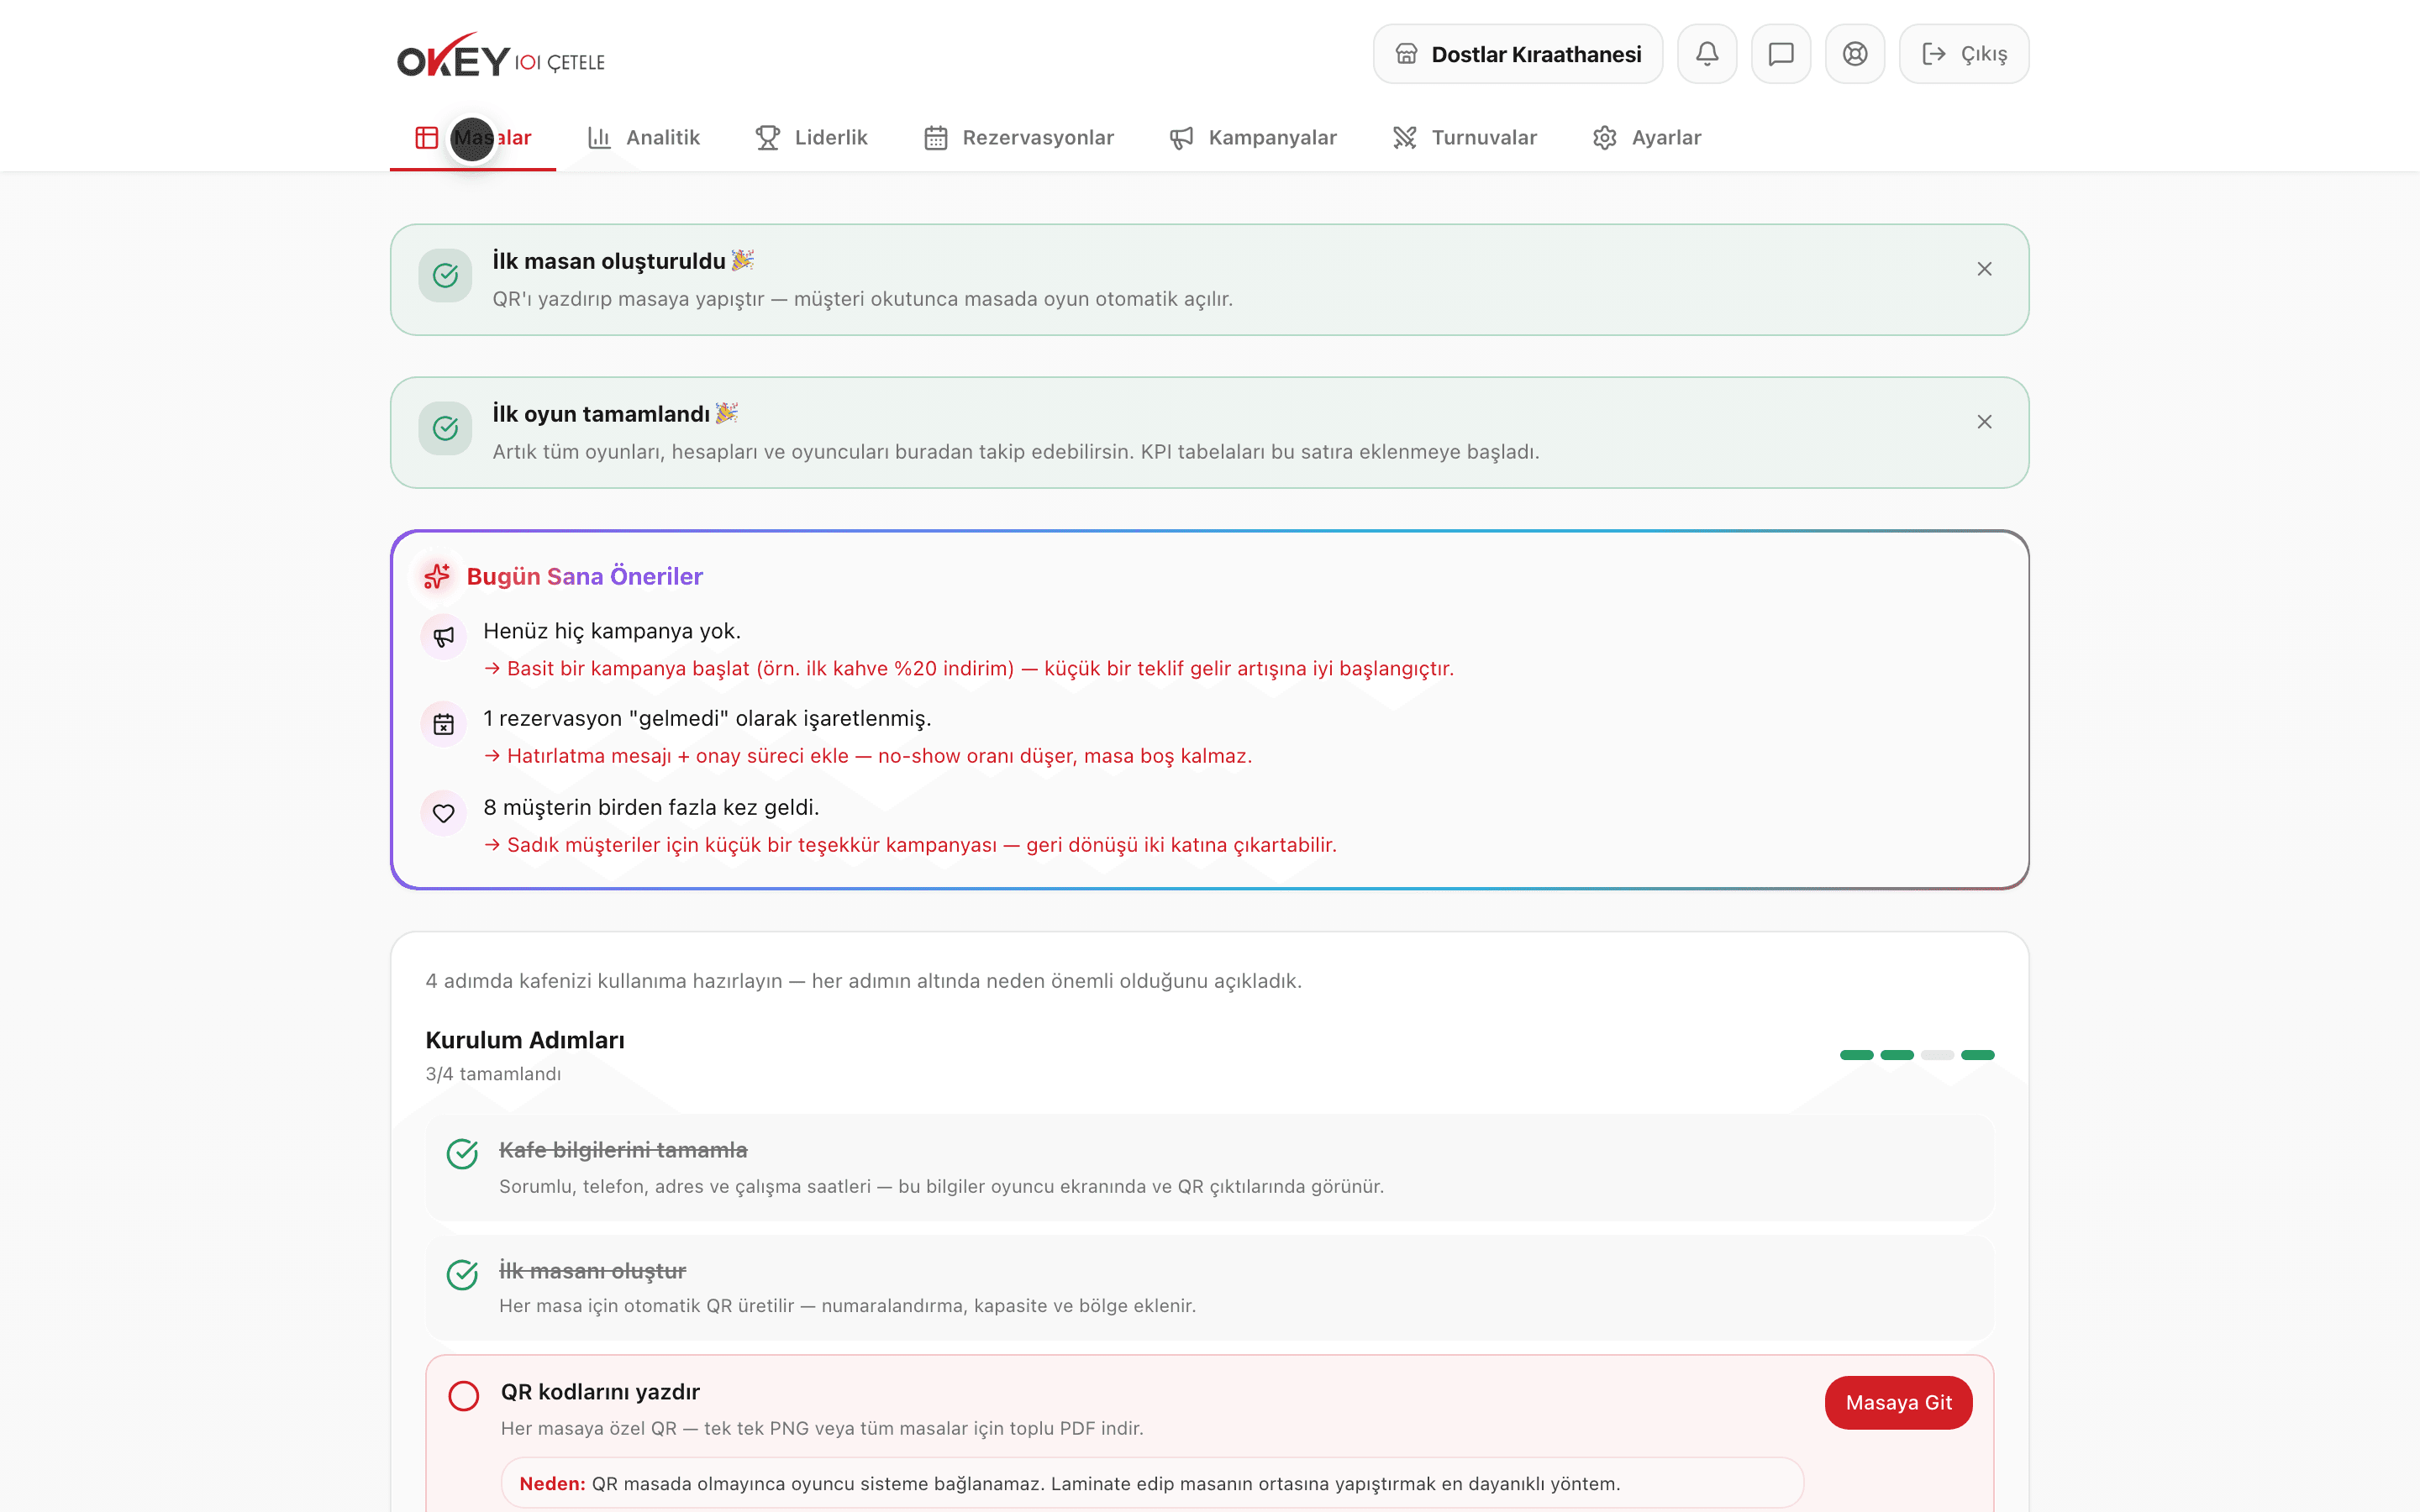Viewport: 2420px width, 1512px height.
Task: Click the Masaya Git button
Action: coord(1898,1402)
